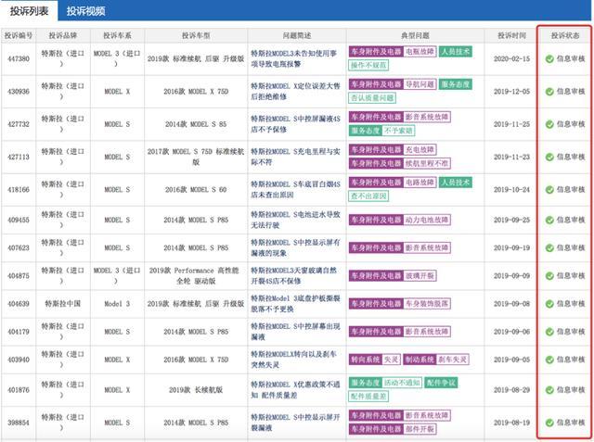
Task: Switch to the 投诉列表 tab
Action: coord(29,11)
